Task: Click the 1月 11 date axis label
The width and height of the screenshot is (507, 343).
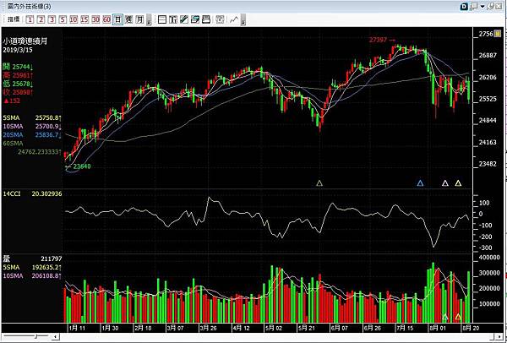Action: pos(77,328)
